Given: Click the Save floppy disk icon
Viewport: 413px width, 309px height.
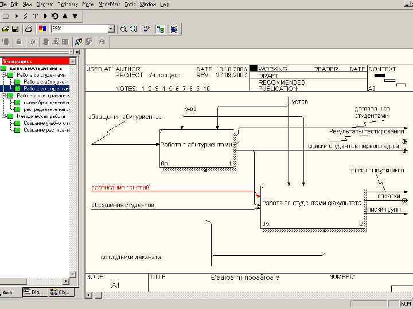Looking at the screenshot, I should (15, 29).
